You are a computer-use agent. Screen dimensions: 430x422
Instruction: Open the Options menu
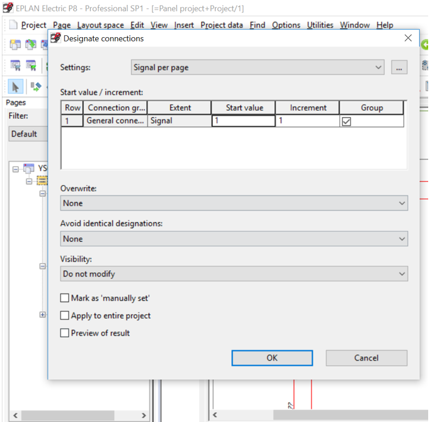tap(286, 25)
